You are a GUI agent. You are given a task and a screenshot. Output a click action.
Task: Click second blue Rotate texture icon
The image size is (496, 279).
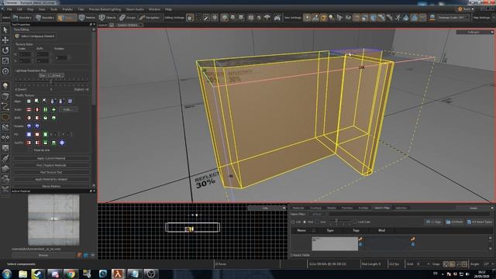click(x=37, y=126)
